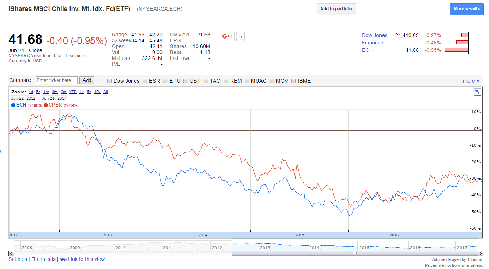Viewport: 489px width, 269px height.
Task: Enable the ESR comparison checkbox
Action: 145,81
